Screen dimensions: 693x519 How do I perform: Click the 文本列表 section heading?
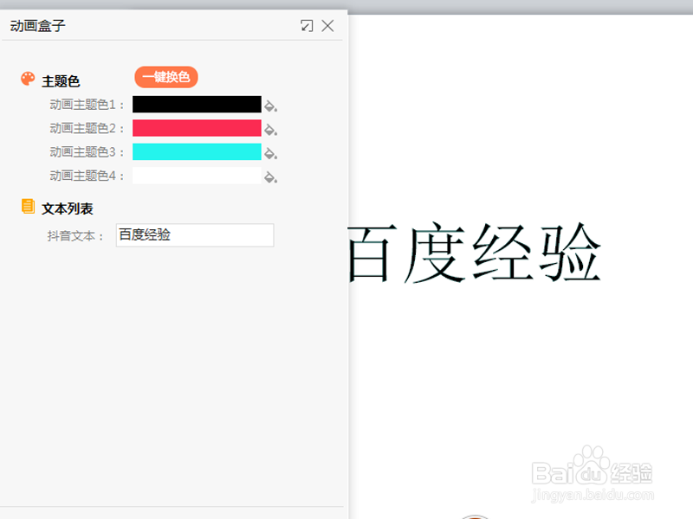pyautogui.click(x=68, y=208)
